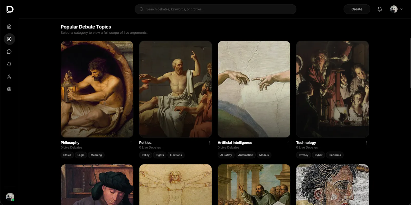The image size is (411, 205).
Task: Select the Policy tag
Action: (146, 155)
